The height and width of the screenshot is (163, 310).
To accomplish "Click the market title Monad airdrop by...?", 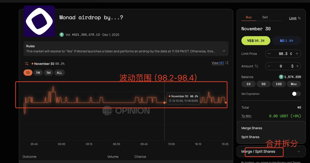I will (x=91, y=18).
